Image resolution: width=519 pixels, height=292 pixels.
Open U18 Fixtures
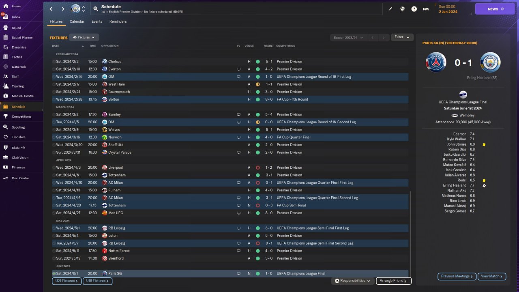(97, 281)
